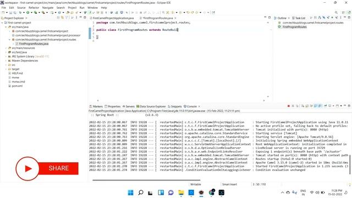Screen dimensions: 352x198
Task: Click the toolbar search magnifier icon
Action: 336,13
